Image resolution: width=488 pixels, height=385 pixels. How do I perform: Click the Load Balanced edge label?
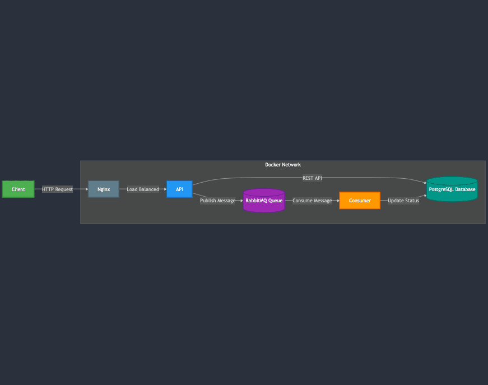point(143,189)
